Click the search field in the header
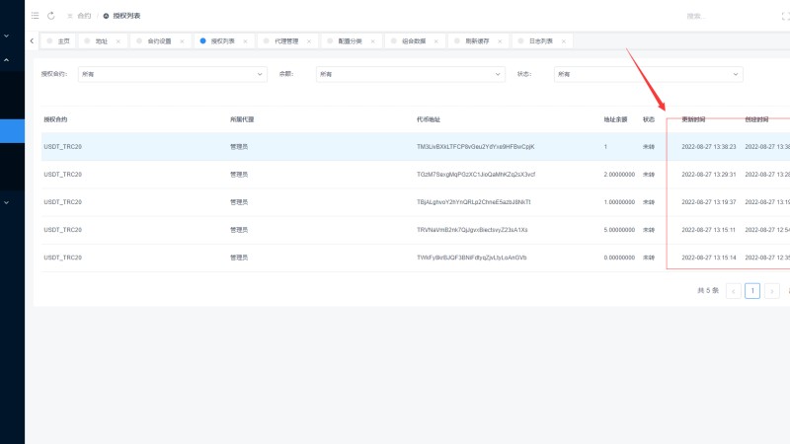Viewport: 790px width, 444px height. tap(696, 16)
